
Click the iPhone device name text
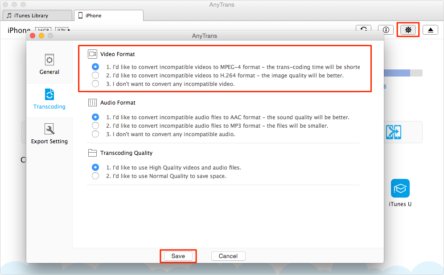click(19, 30)
